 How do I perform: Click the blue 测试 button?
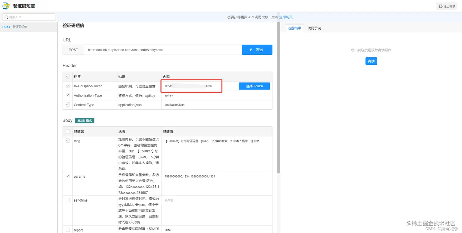(x=371, y=61)
